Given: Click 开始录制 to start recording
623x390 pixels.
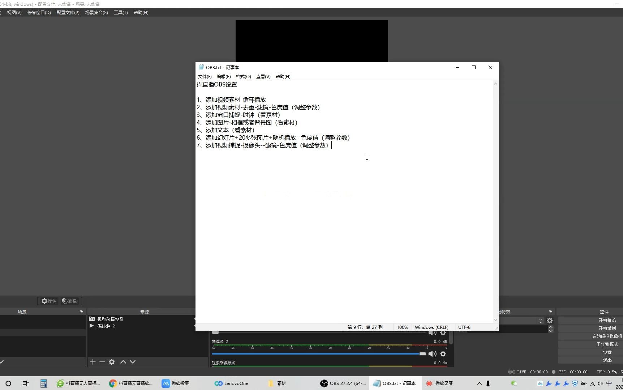Looking at the screenshot, I should pos(590,328).
